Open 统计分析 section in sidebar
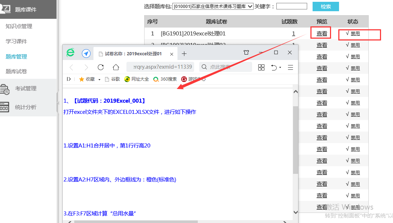This screenshot has height=223, width=393. (x=26, y=107)
